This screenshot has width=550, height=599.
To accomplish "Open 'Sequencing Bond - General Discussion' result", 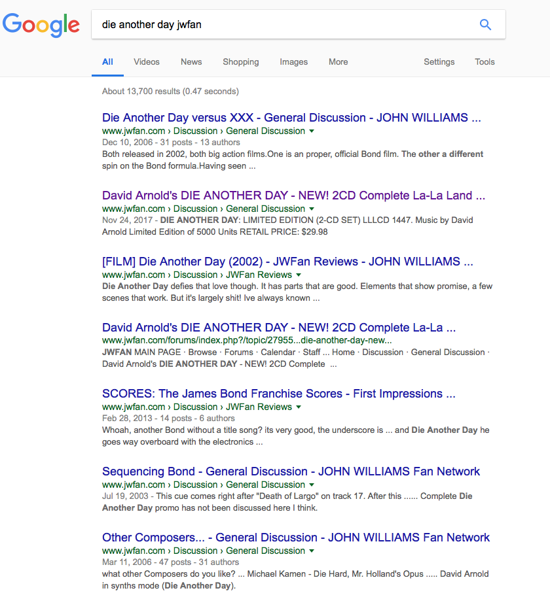I will [x=291, y=471].
